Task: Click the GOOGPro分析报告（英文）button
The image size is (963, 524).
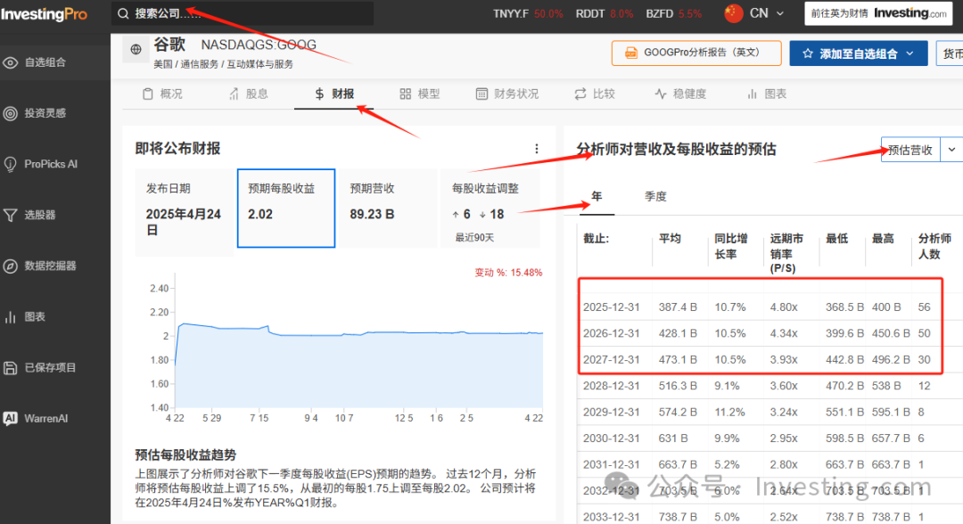Action: (696, 53)
